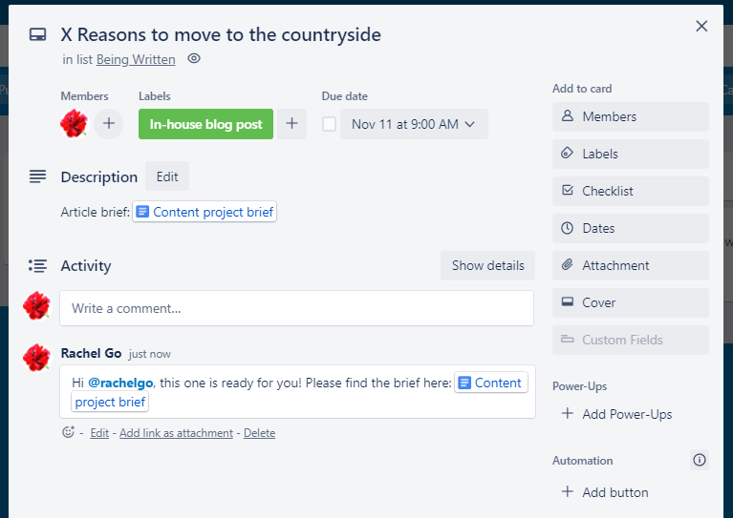Image resolution: width=733 pixels, height=518 pixels.
Task: Open the Content project brief link in comment
Action: click(x=491, y=383)
